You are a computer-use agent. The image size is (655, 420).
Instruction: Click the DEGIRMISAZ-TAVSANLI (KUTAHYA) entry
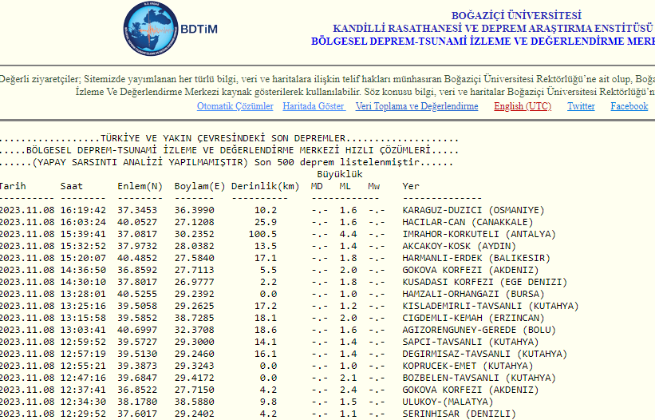click(x=484, y=354)
